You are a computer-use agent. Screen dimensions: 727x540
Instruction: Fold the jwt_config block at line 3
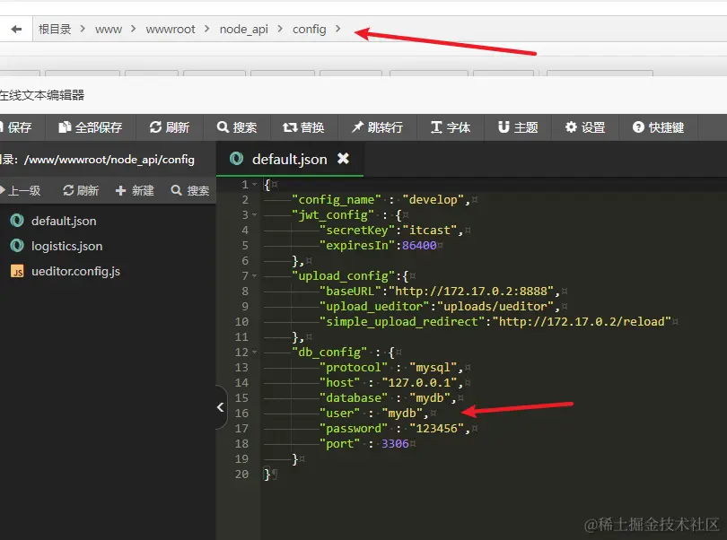255,215
